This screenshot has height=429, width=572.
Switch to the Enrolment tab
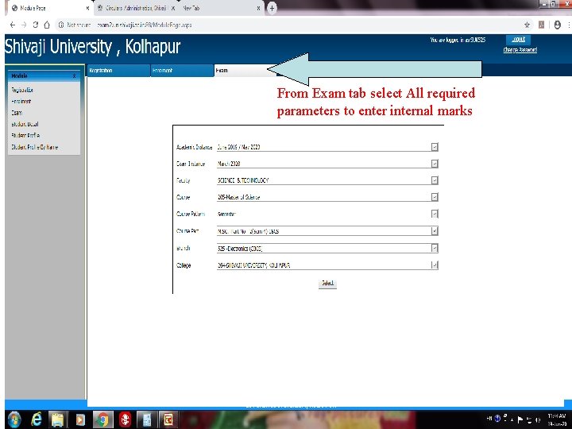(183, 71)
